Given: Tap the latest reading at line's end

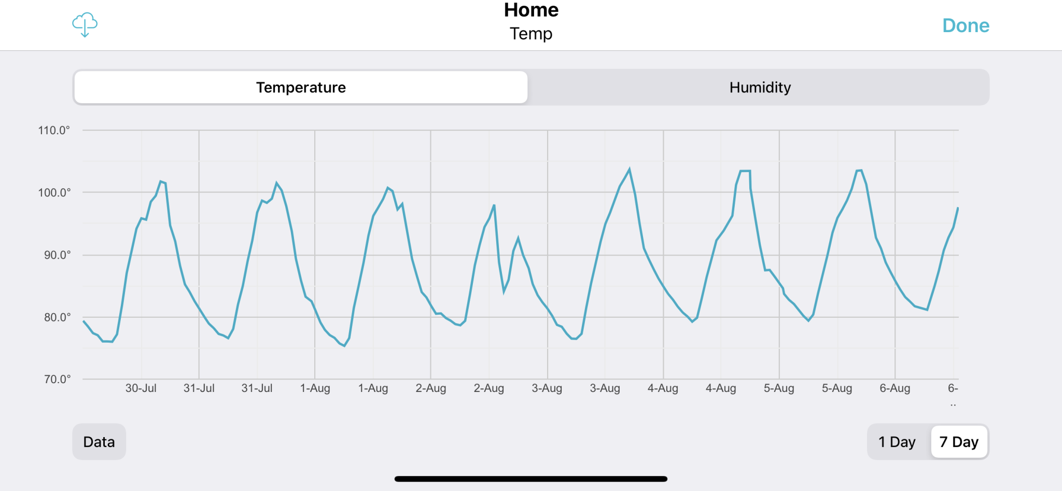Looking at the screenshot, I should tap(957, 208).
